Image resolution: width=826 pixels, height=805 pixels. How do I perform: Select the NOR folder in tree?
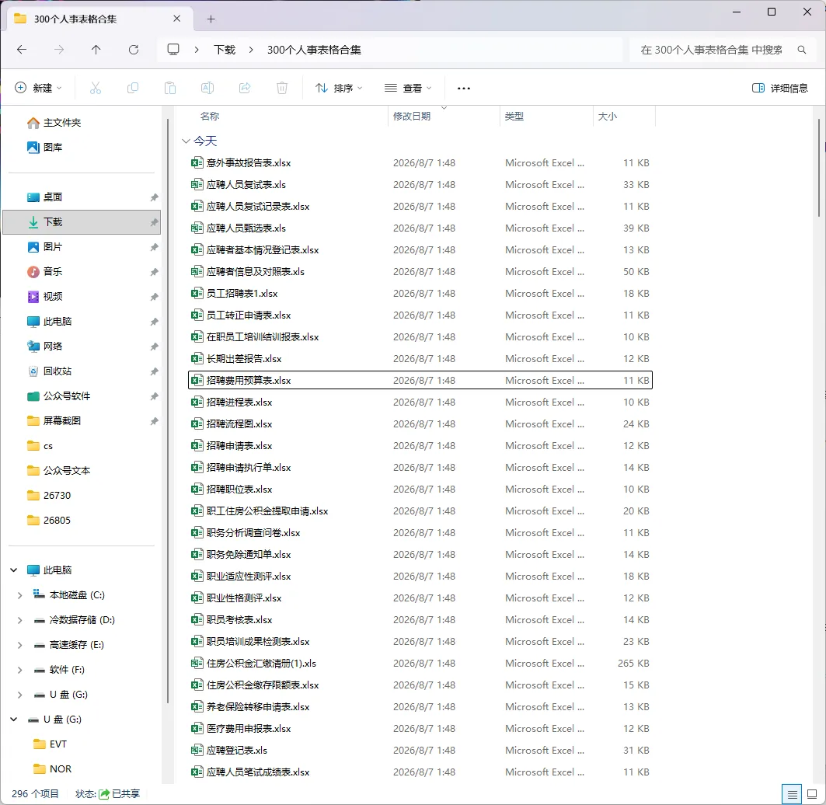52,769
